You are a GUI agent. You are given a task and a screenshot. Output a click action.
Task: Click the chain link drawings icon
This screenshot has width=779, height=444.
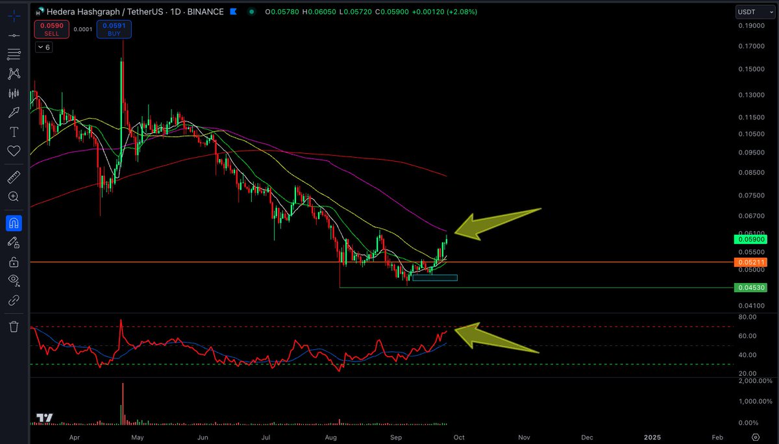[x=13, y=301]
